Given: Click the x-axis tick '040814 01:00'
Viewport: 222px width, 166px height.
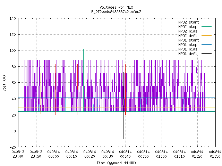Looking at the screenshot, I should [x=161, y=154].
